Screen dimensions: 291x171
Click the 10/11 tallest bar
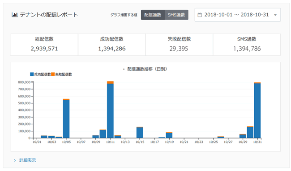click(111, 110)
